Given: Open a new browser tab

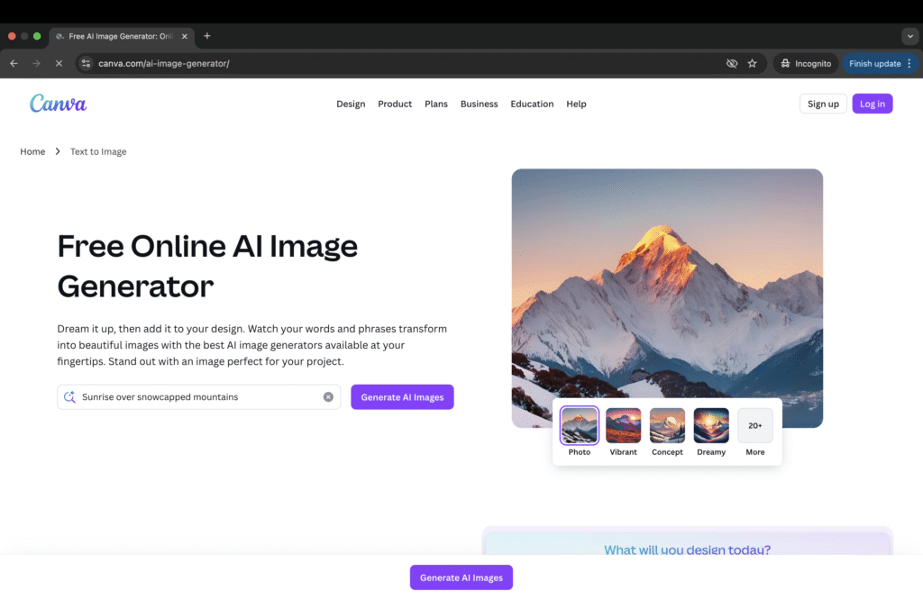Looking at the screenshot, I should [207, 36].
